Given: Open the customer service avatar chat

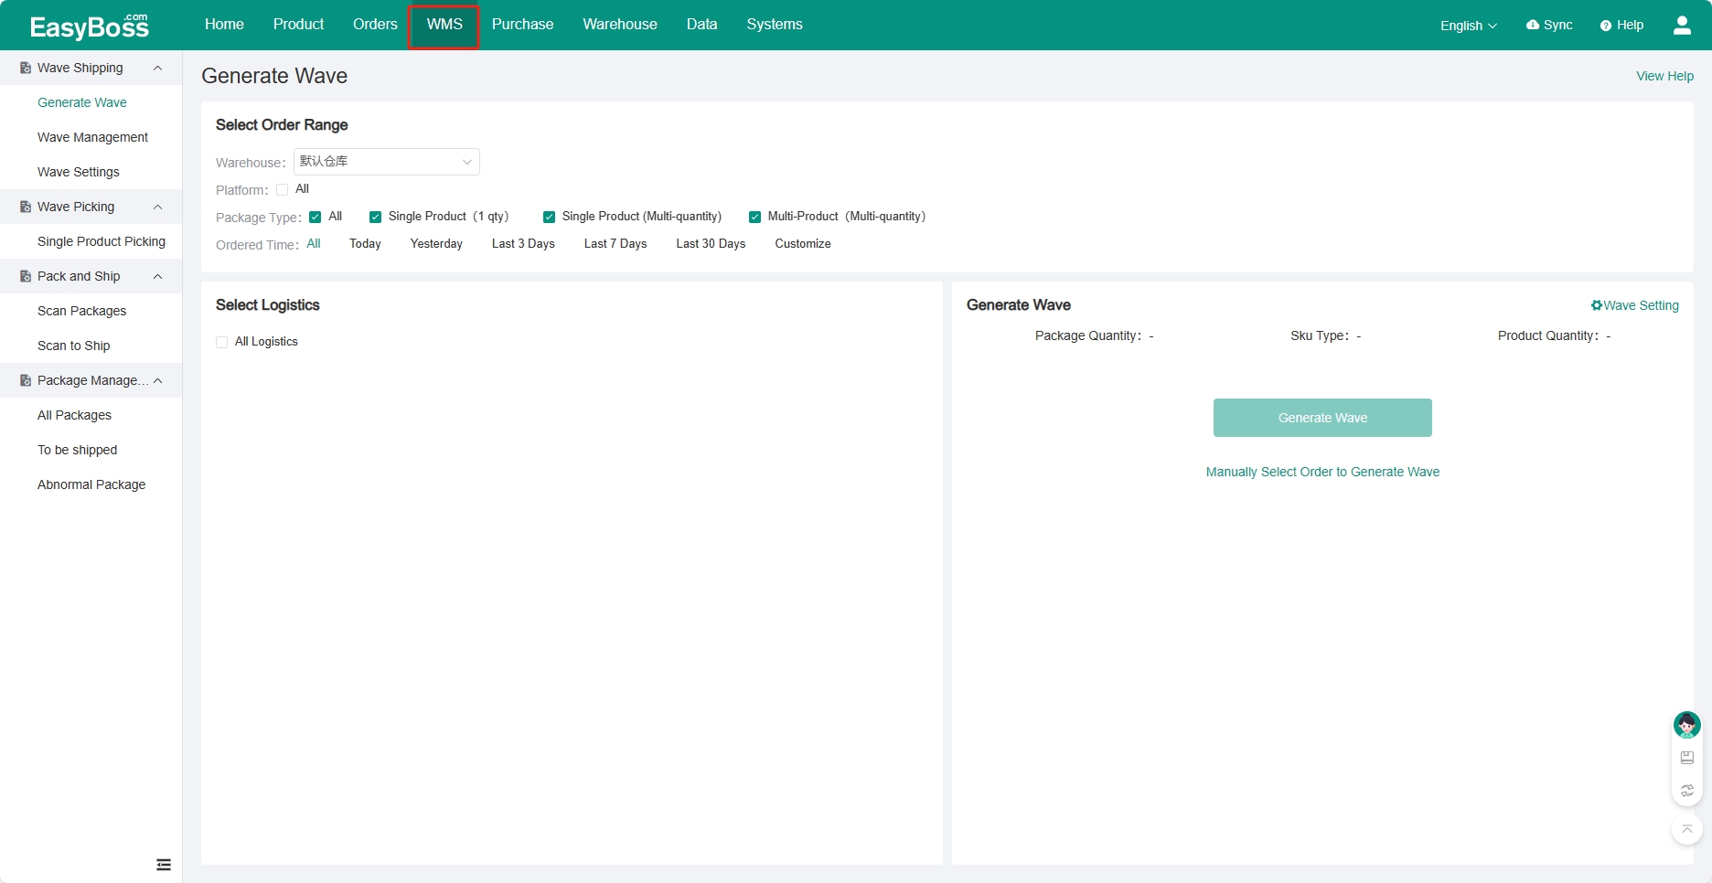Looking at the screenshot, I should tap(1686, 725).
